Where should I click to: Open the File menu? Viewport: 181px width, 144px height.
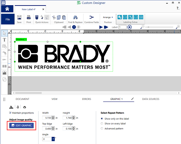[8, 19]
